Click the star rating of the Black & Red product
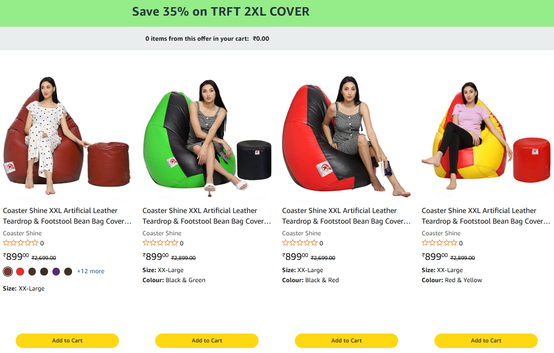 (x=299, y=243)
